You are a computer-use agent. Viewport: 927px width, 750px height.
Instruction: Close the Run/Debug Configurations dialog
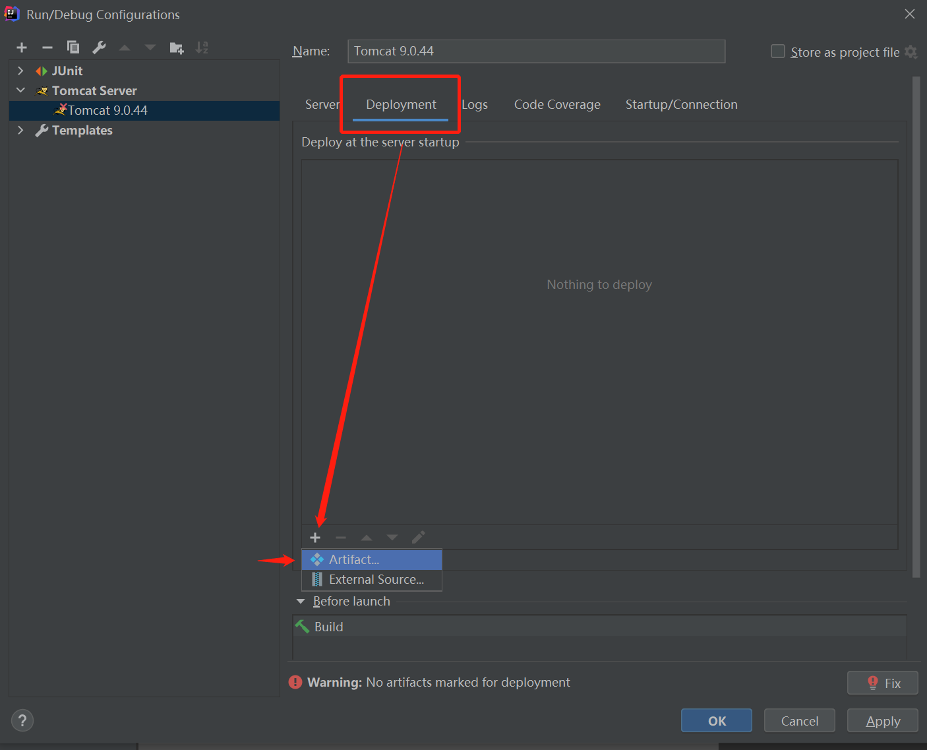click(x=910, y=14)
